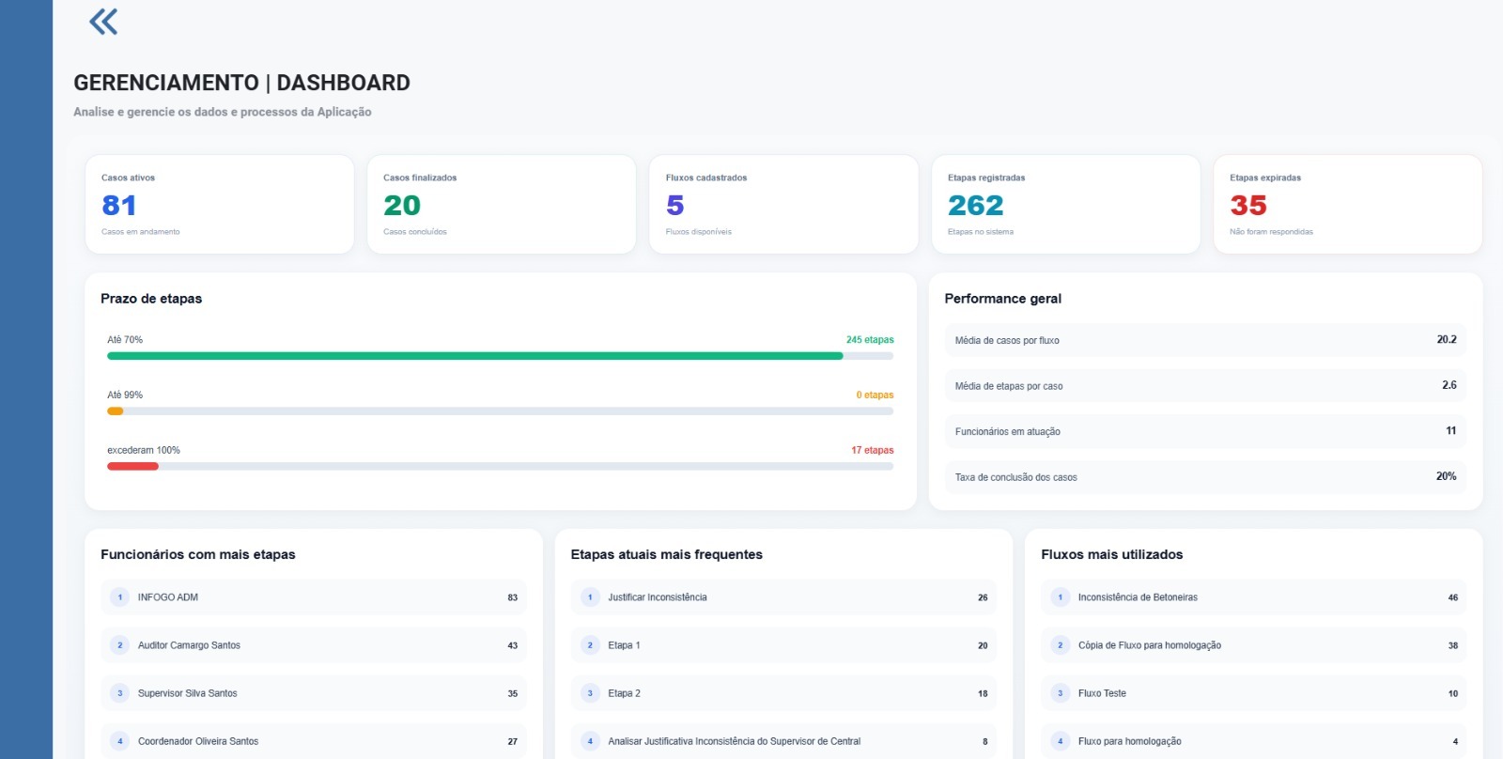Click the rank 4 badge beside Coordenador Oliveira Santos
This screenshot has width=1503, height=759.
[119, 741]
